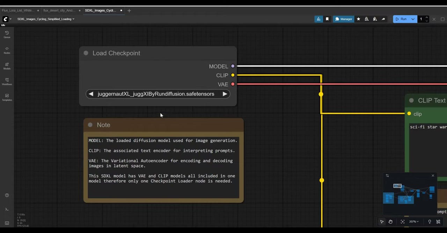Open the Models sidebar panel
The image size is (447, 233).
(7, 66)
